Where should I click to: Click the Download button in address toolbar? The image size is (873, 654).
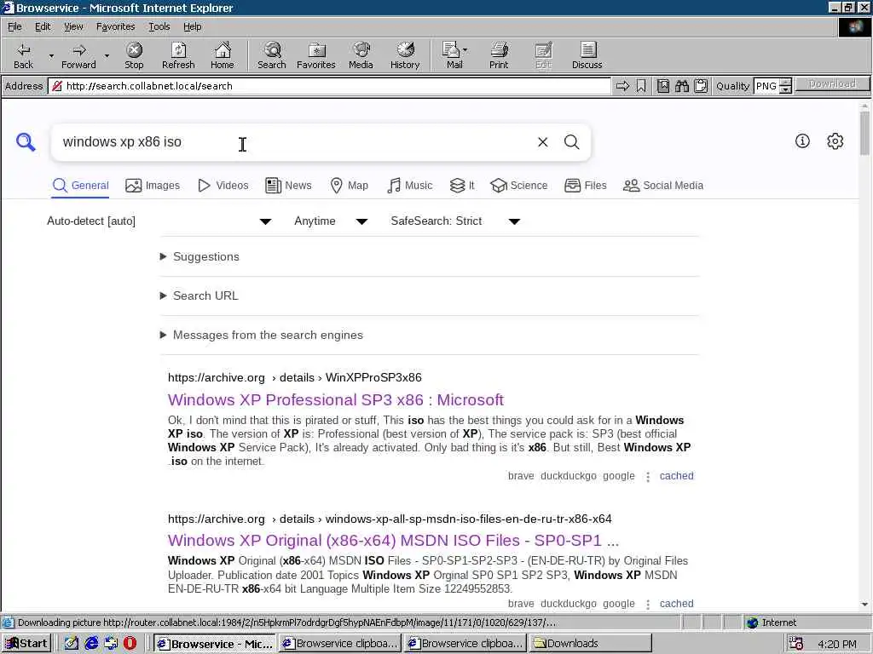coord(832,84)
